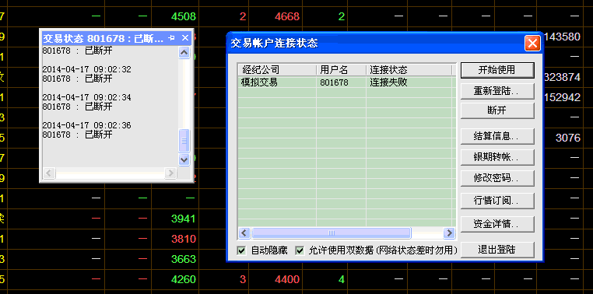Click the log panel's horizontal scroll right arrow
593x294 pixels.
[170, 173]
